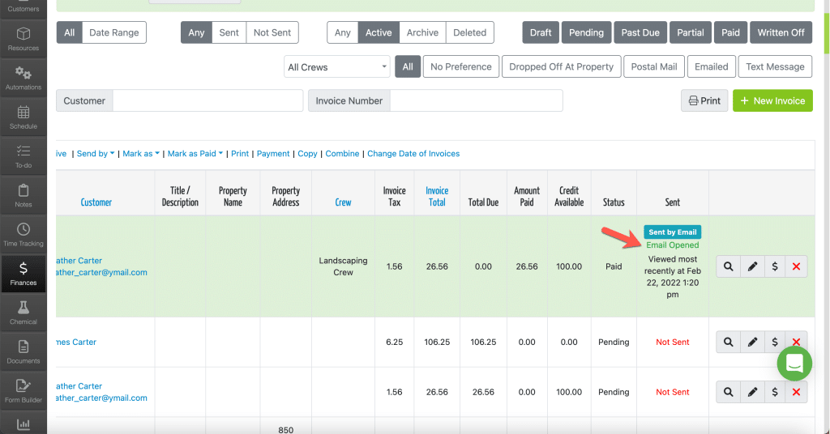Select the All date filter

[x=70, y=32]
